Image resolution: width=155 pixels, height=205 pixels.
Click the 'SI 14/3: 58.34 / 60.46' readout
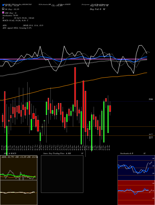pos(24,18)
